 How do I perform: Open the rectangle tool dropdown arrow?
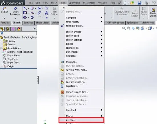[x=29, y=13]
